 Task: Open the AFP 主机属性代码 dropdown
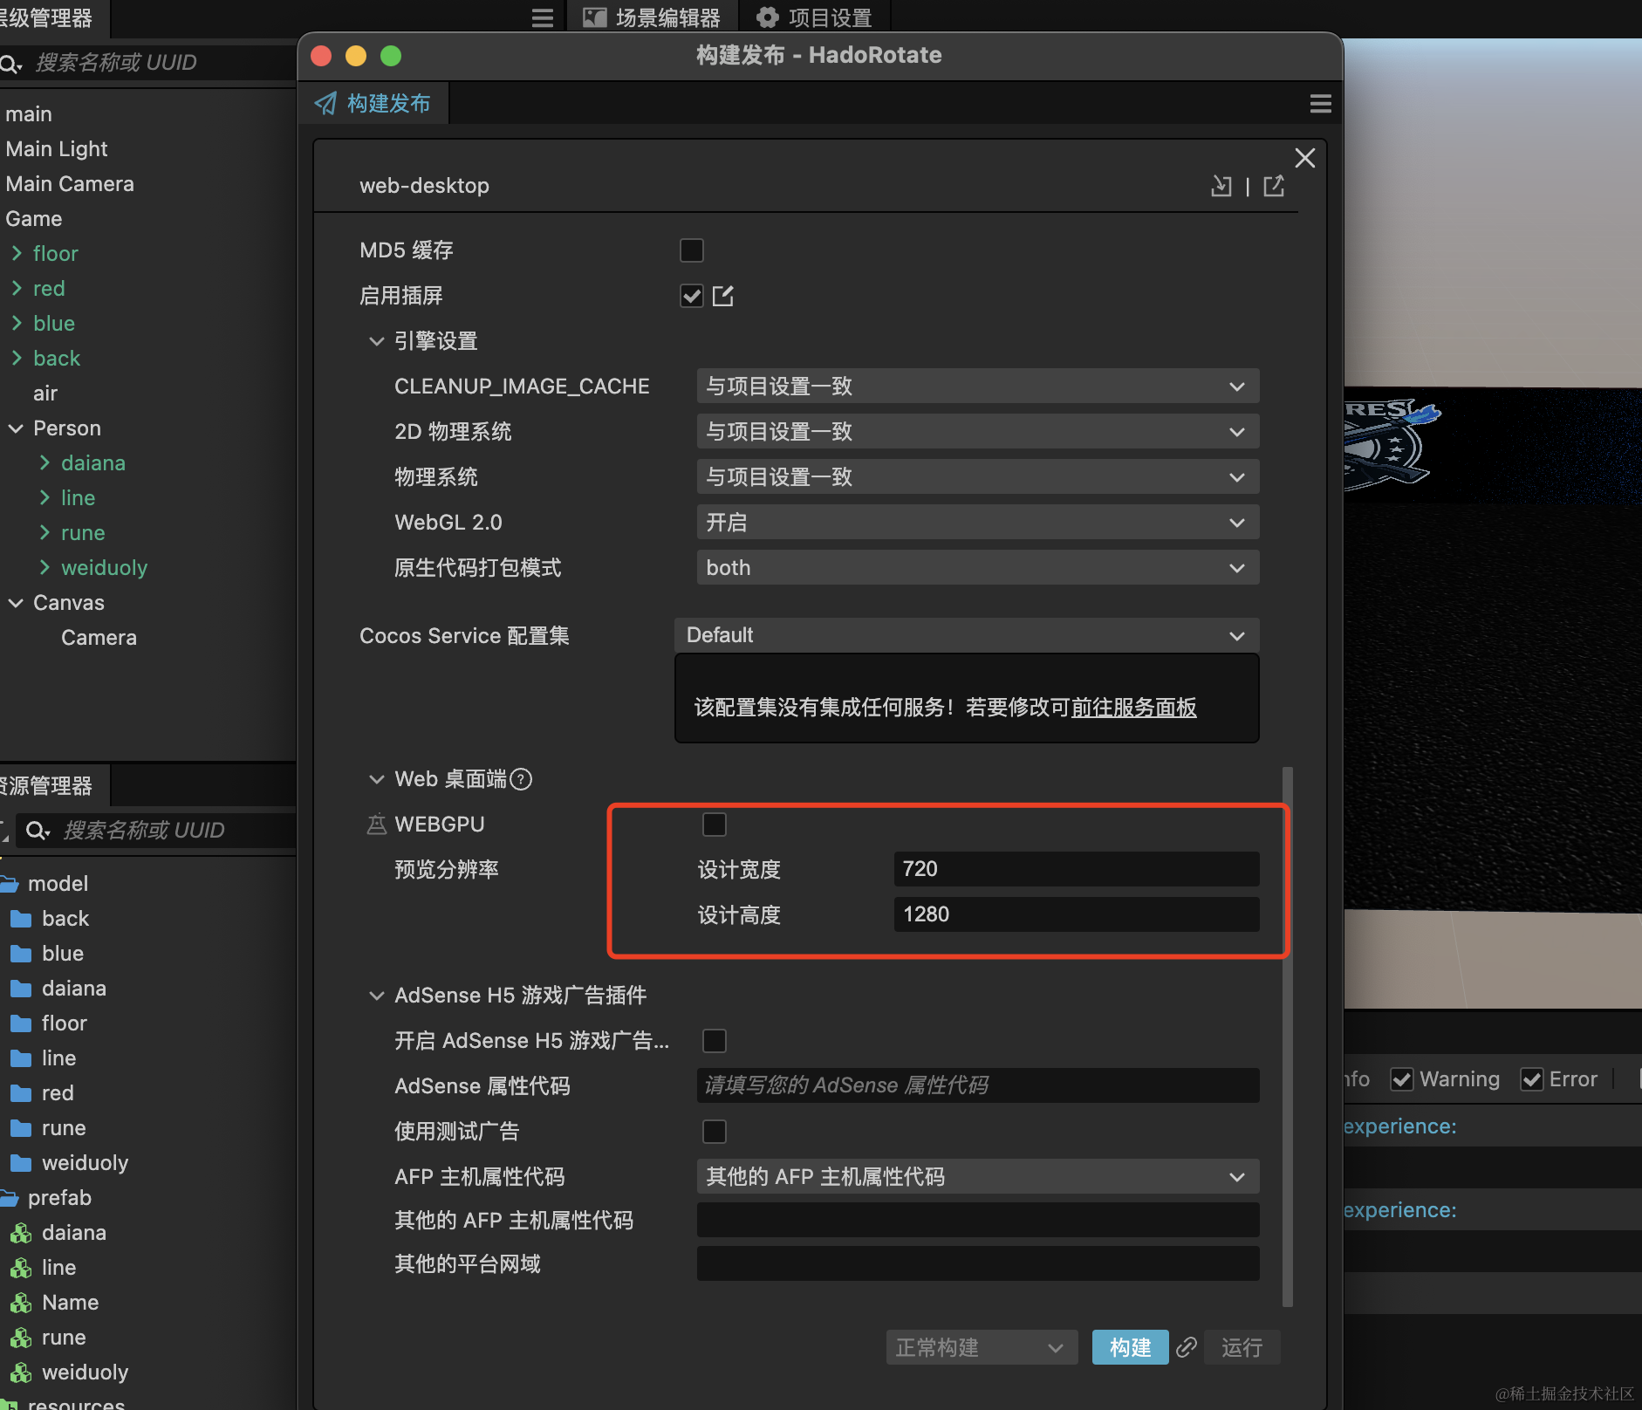[x=977, y=1176]
